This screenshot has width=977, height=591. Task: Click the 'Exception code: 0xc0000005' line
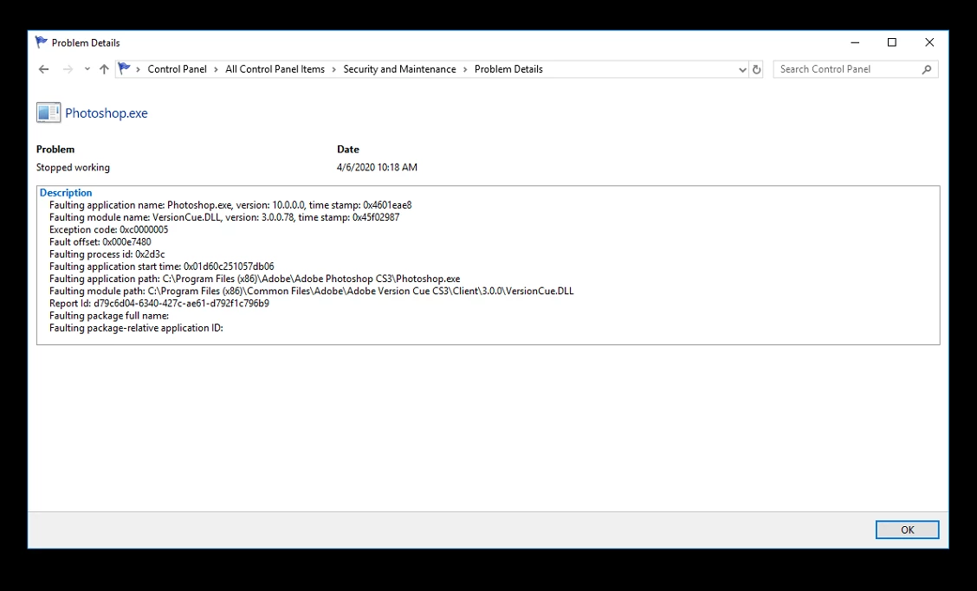point(109,230)
